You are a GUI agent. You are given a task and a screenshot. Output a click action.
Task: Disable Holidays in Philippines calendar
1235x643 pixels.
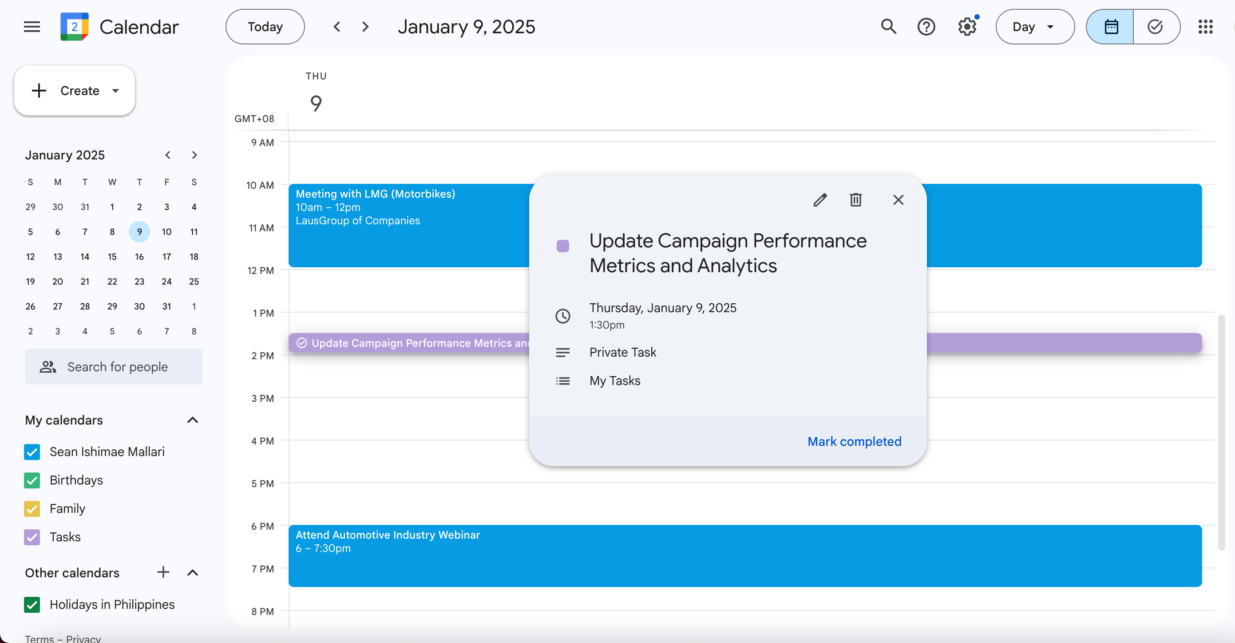(32, 604)
